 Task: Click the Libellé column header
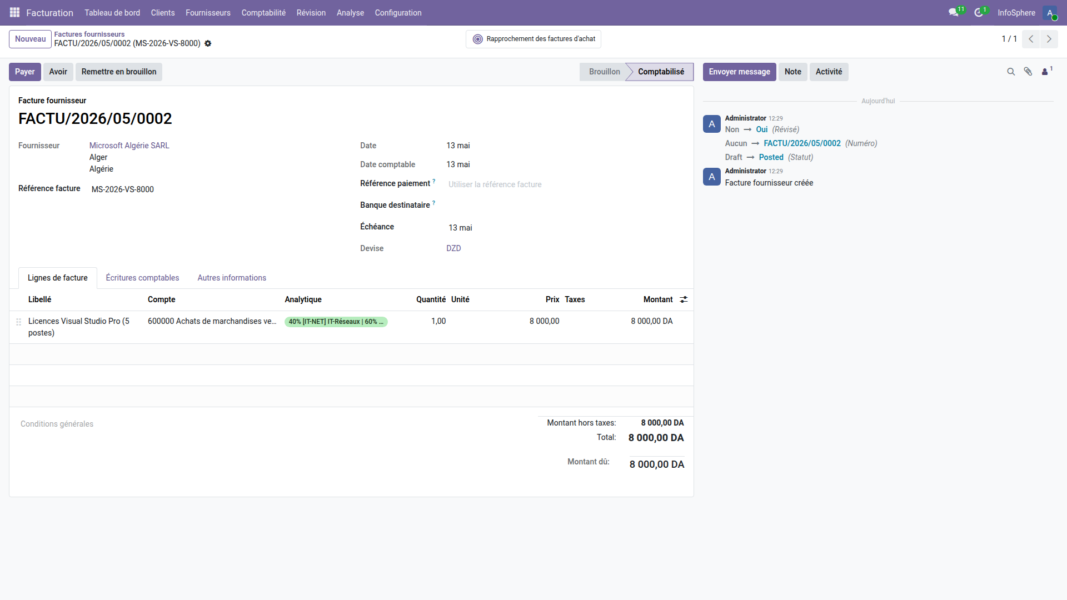39,299
